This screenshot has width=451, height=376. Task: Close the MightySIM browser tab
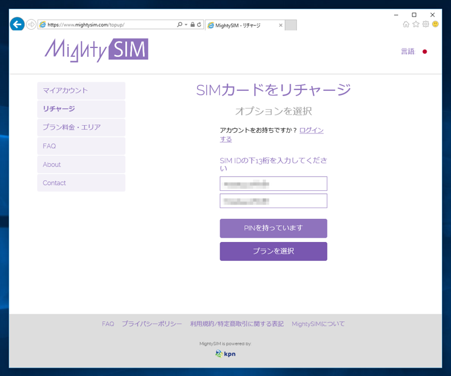281,26
